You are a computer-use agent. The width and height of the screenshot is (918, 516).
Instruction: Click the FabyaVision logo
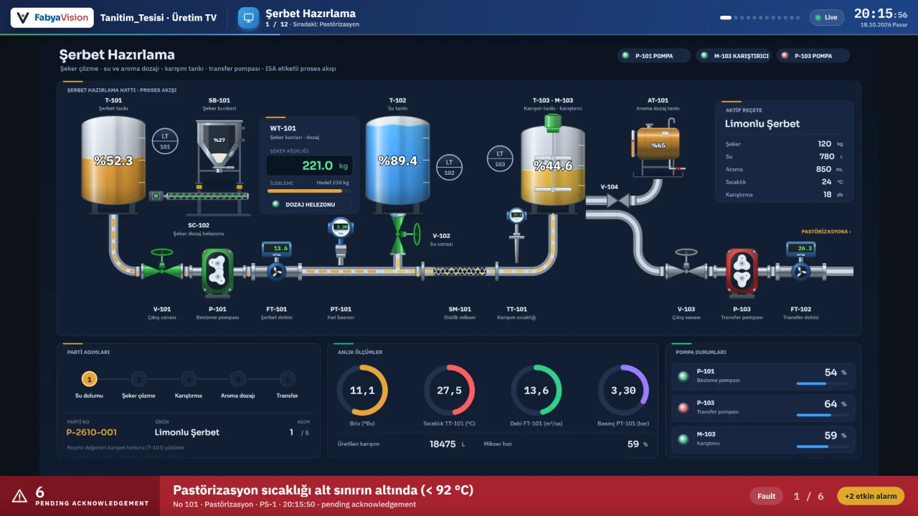[52, 17]
